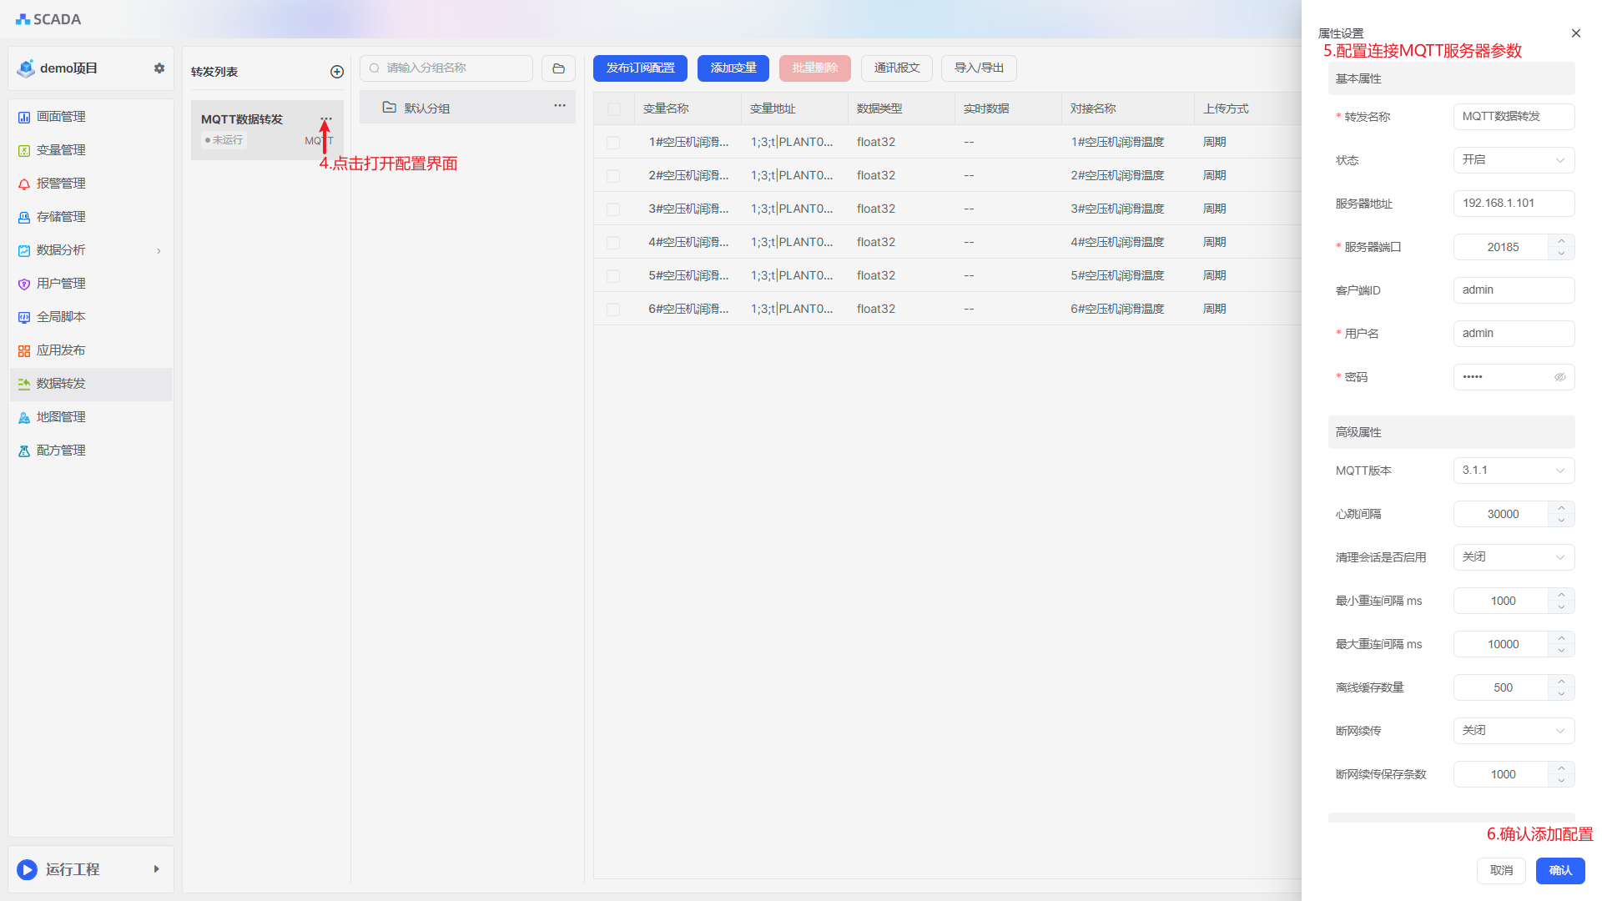This screenshot has width=1602, height=901.
Task: Click the 运行工程 play icon
Action: point(27,869)
